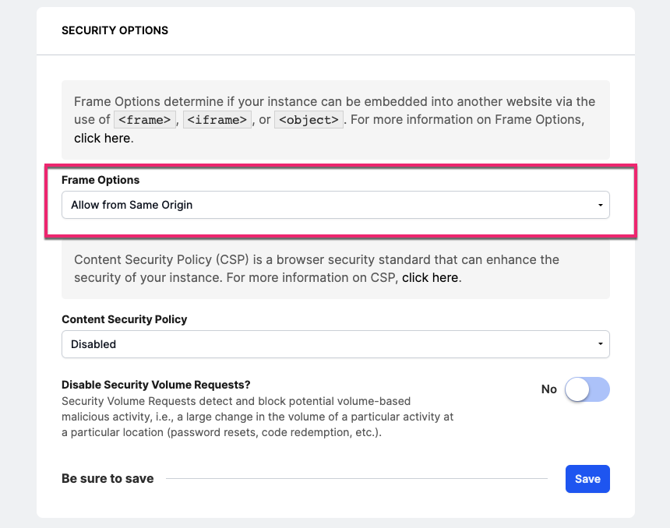
Task: Open the CSP 'click here' link
Action: pyautogui.click(x=430, y=277)
